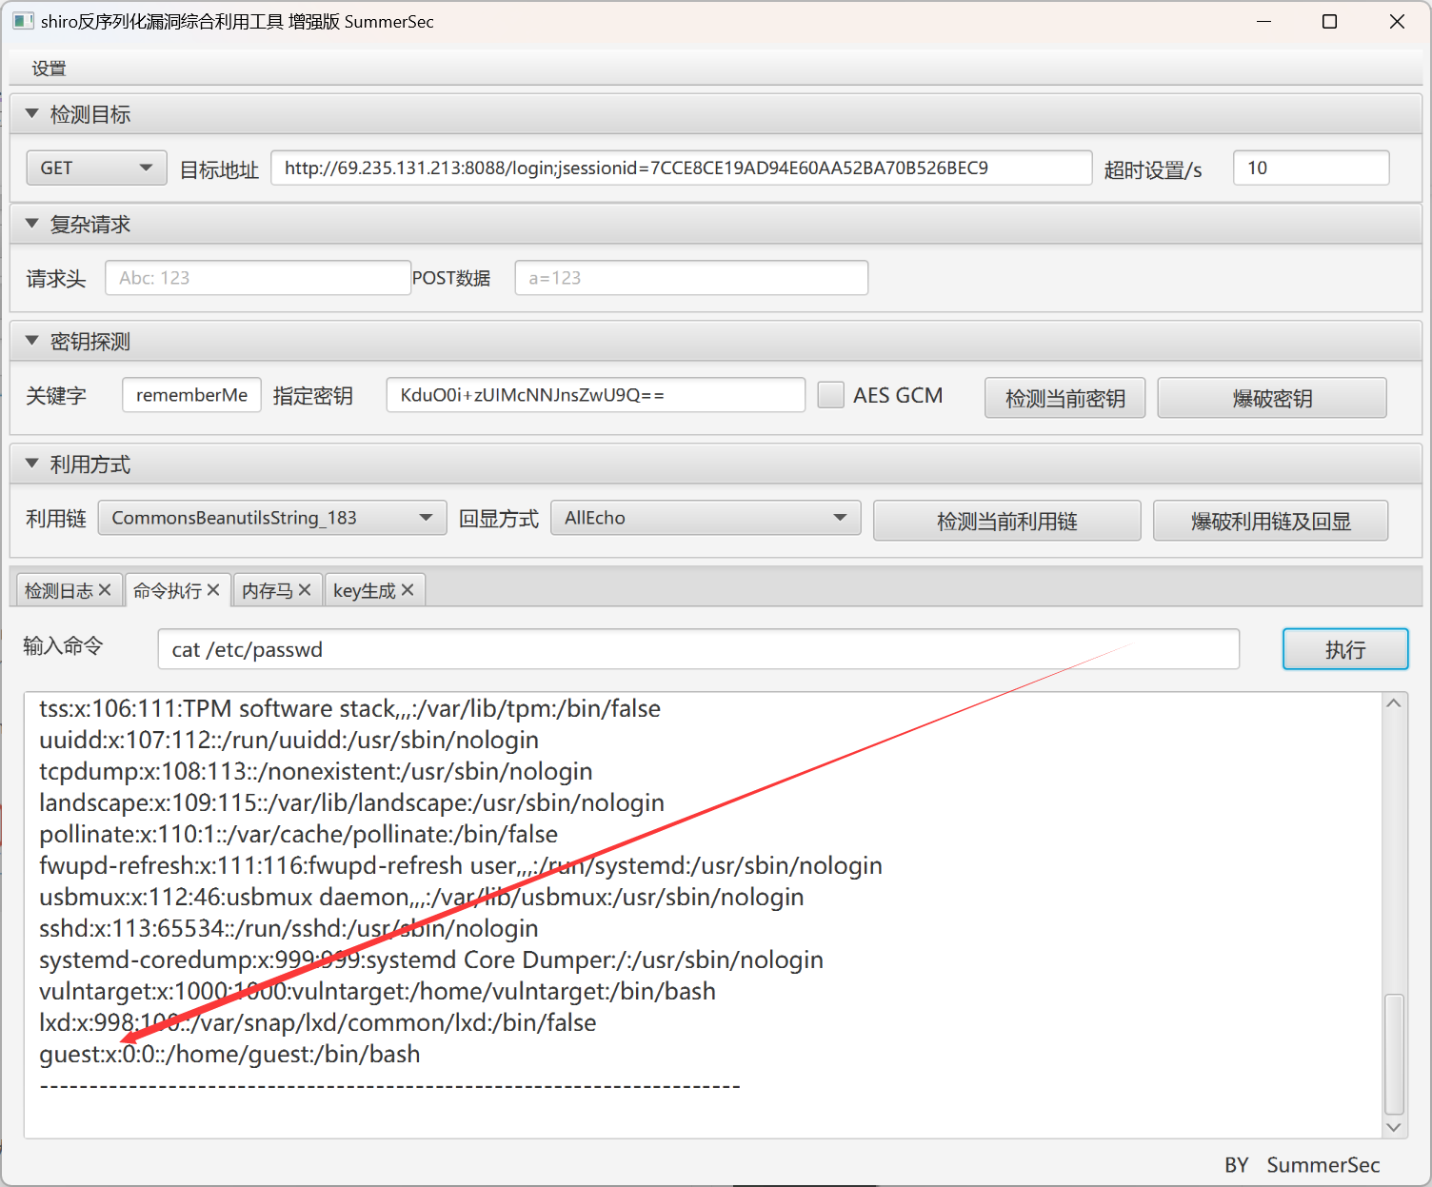The image size is (1432, 1187).
Task: Click the 请求头 header input field
Action: [258, 278]
